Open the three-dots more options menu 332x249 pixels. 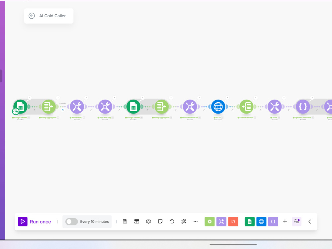[196, 221]
